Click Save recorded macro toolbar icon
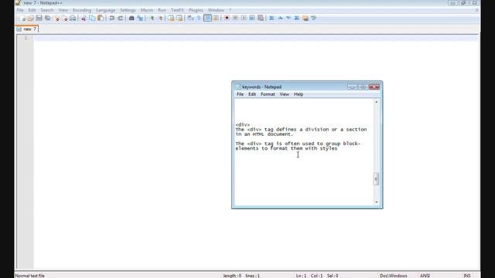495x278 pixels. click(x=261, y=19)
